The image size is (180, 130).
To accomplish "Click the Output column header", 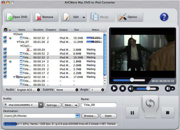I will (x=63, y=30).
